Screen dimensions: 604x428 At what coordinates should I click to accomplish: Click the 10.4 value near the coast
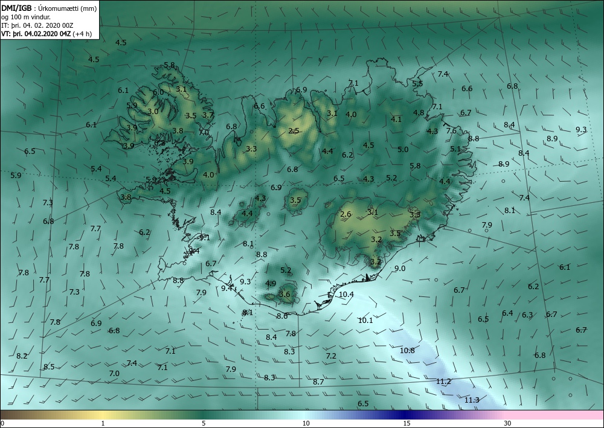pyautogui.click(x=346, y=294)
